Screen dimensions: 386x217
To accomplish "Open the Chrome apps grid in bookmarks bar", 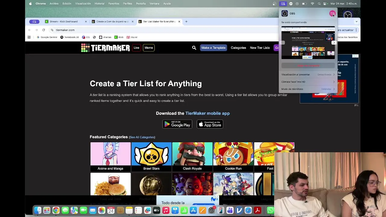I will point(29,37).
